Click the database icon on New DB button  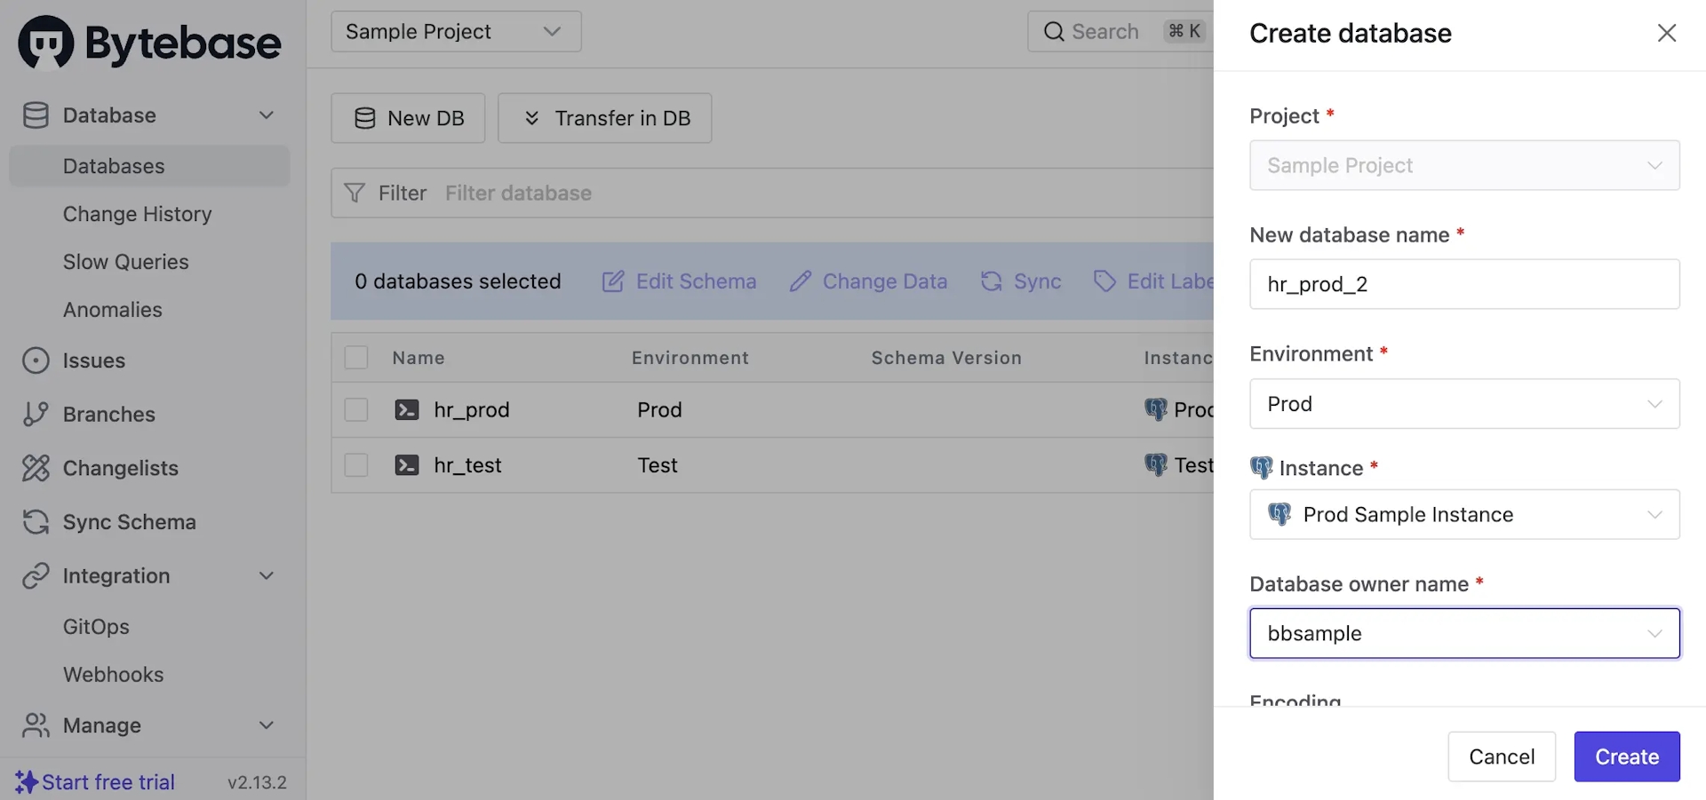(365, 118)
